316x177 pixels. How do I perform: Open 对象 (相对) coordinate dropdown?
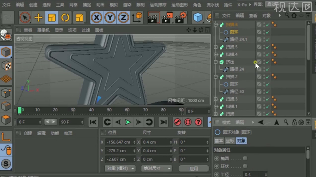(x=120, y=168)
